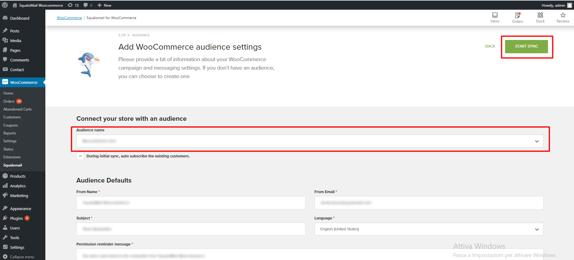Screen dimensions: 574x260
Task: Open the Language dropdown
Action: tap(429, 229)
